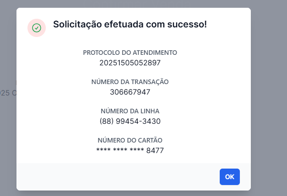This screenshot has width=287, height=196.
Task: Select protocol number 20251505052897
Action: (x=130, y=63)
